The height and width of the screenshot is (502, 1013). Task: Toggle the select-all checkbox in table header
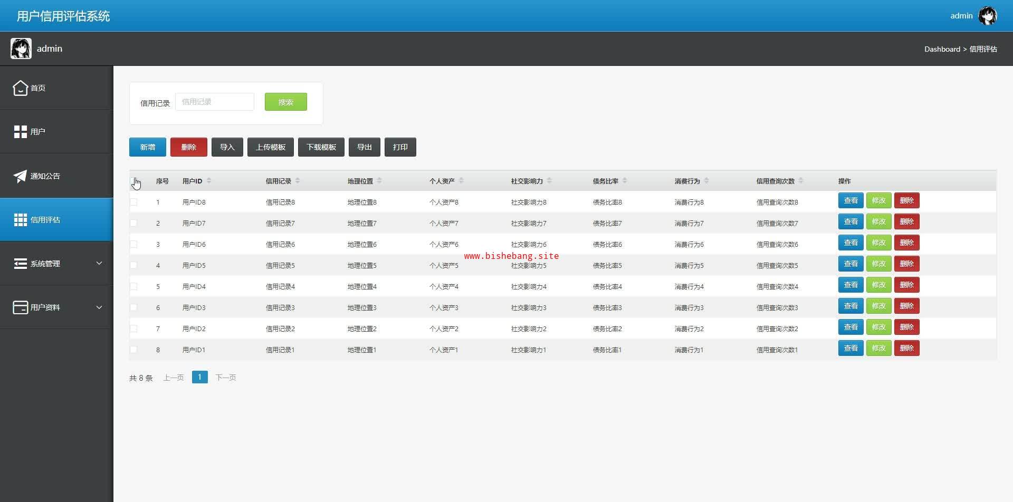[x=133, y=181]
